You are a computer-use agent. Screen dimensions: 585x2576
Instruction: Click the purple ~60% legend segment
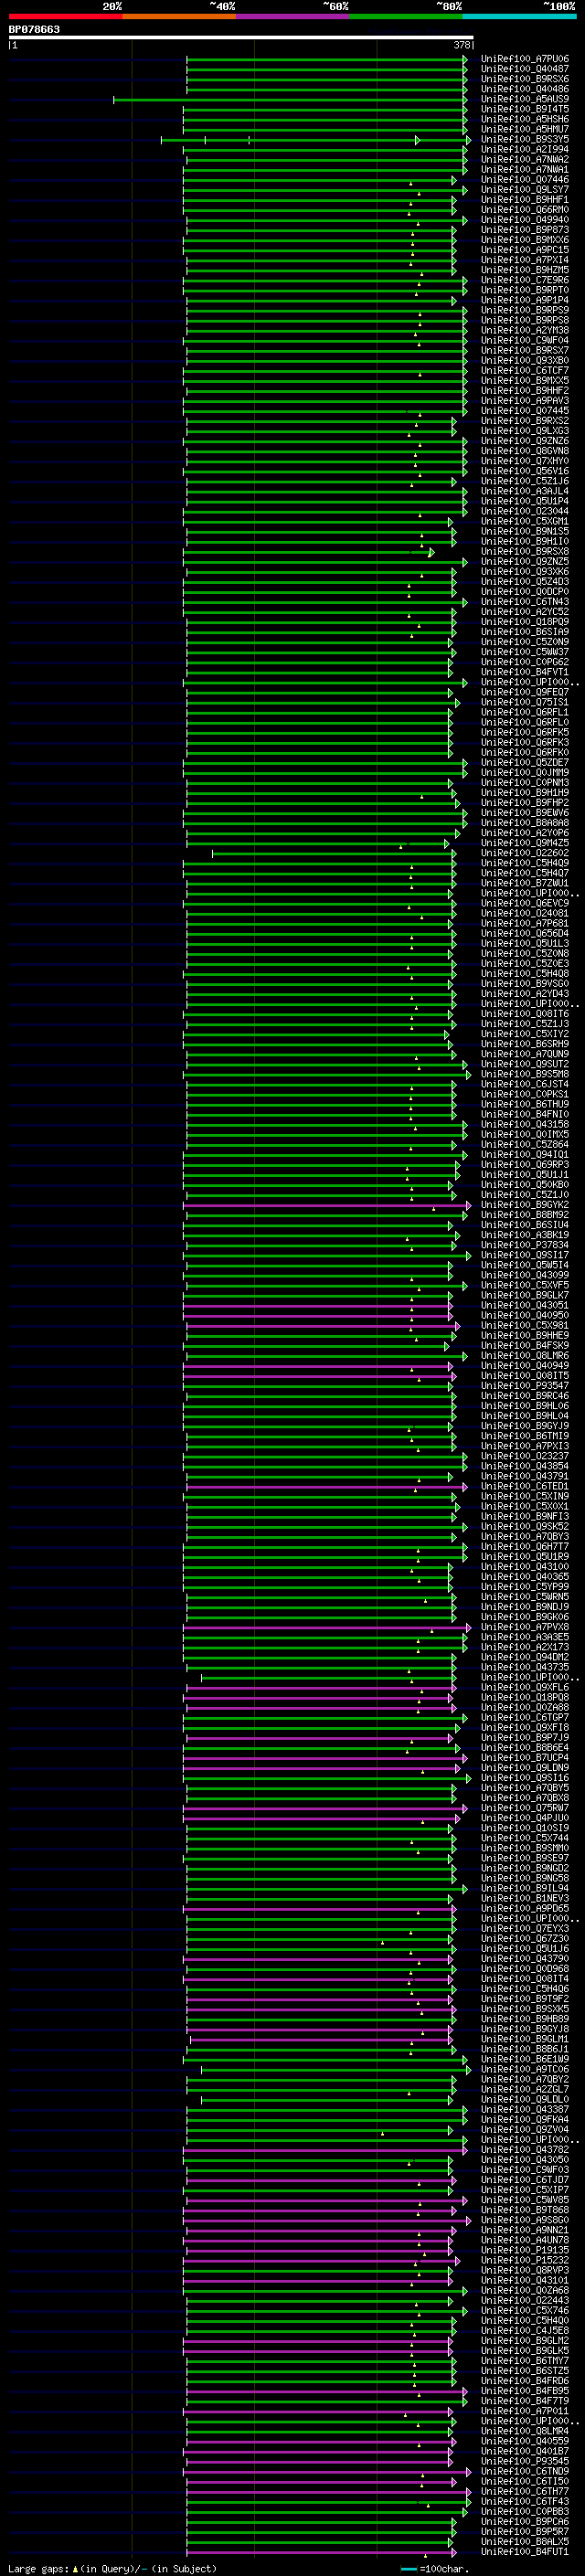tap(293, 16)
